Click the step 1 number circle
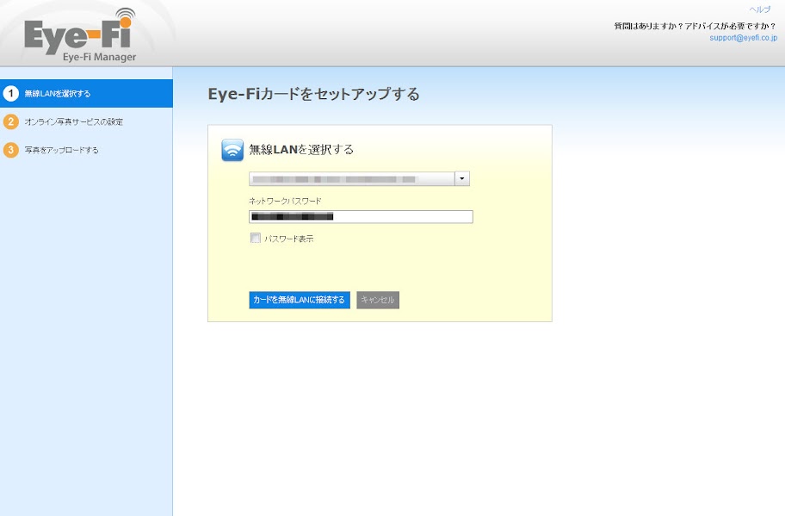 point(11,94)
